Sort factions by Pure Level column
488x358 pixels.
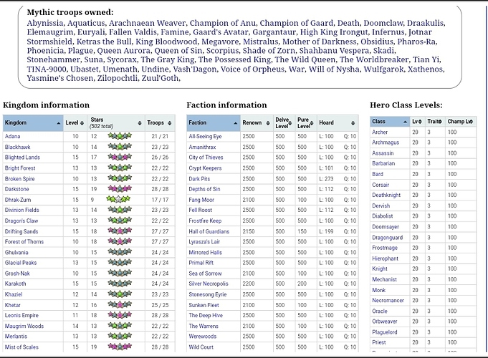305,123
